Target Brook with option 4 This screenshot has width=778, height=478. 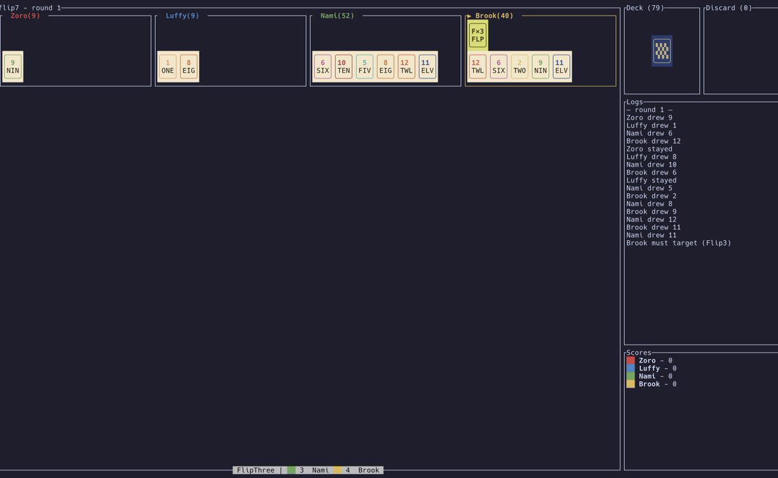coord(358,470)
